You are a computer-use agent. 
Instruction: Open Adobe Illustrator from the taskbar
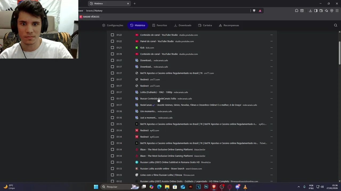pos(190,187)
